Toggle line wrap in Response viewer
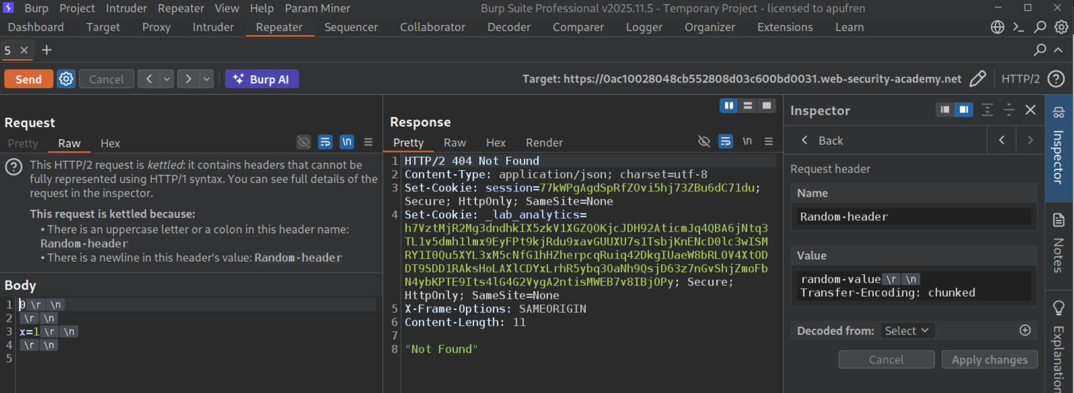The image size is (1074, 393). pyautogui.click(x=726, y=141)
